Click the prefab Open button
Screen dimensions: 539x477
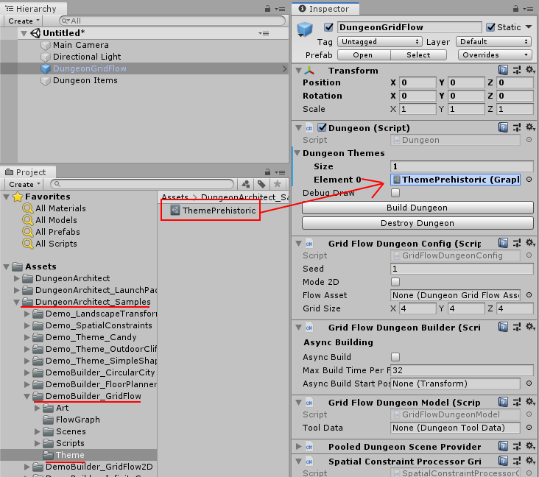pos(364,55)
